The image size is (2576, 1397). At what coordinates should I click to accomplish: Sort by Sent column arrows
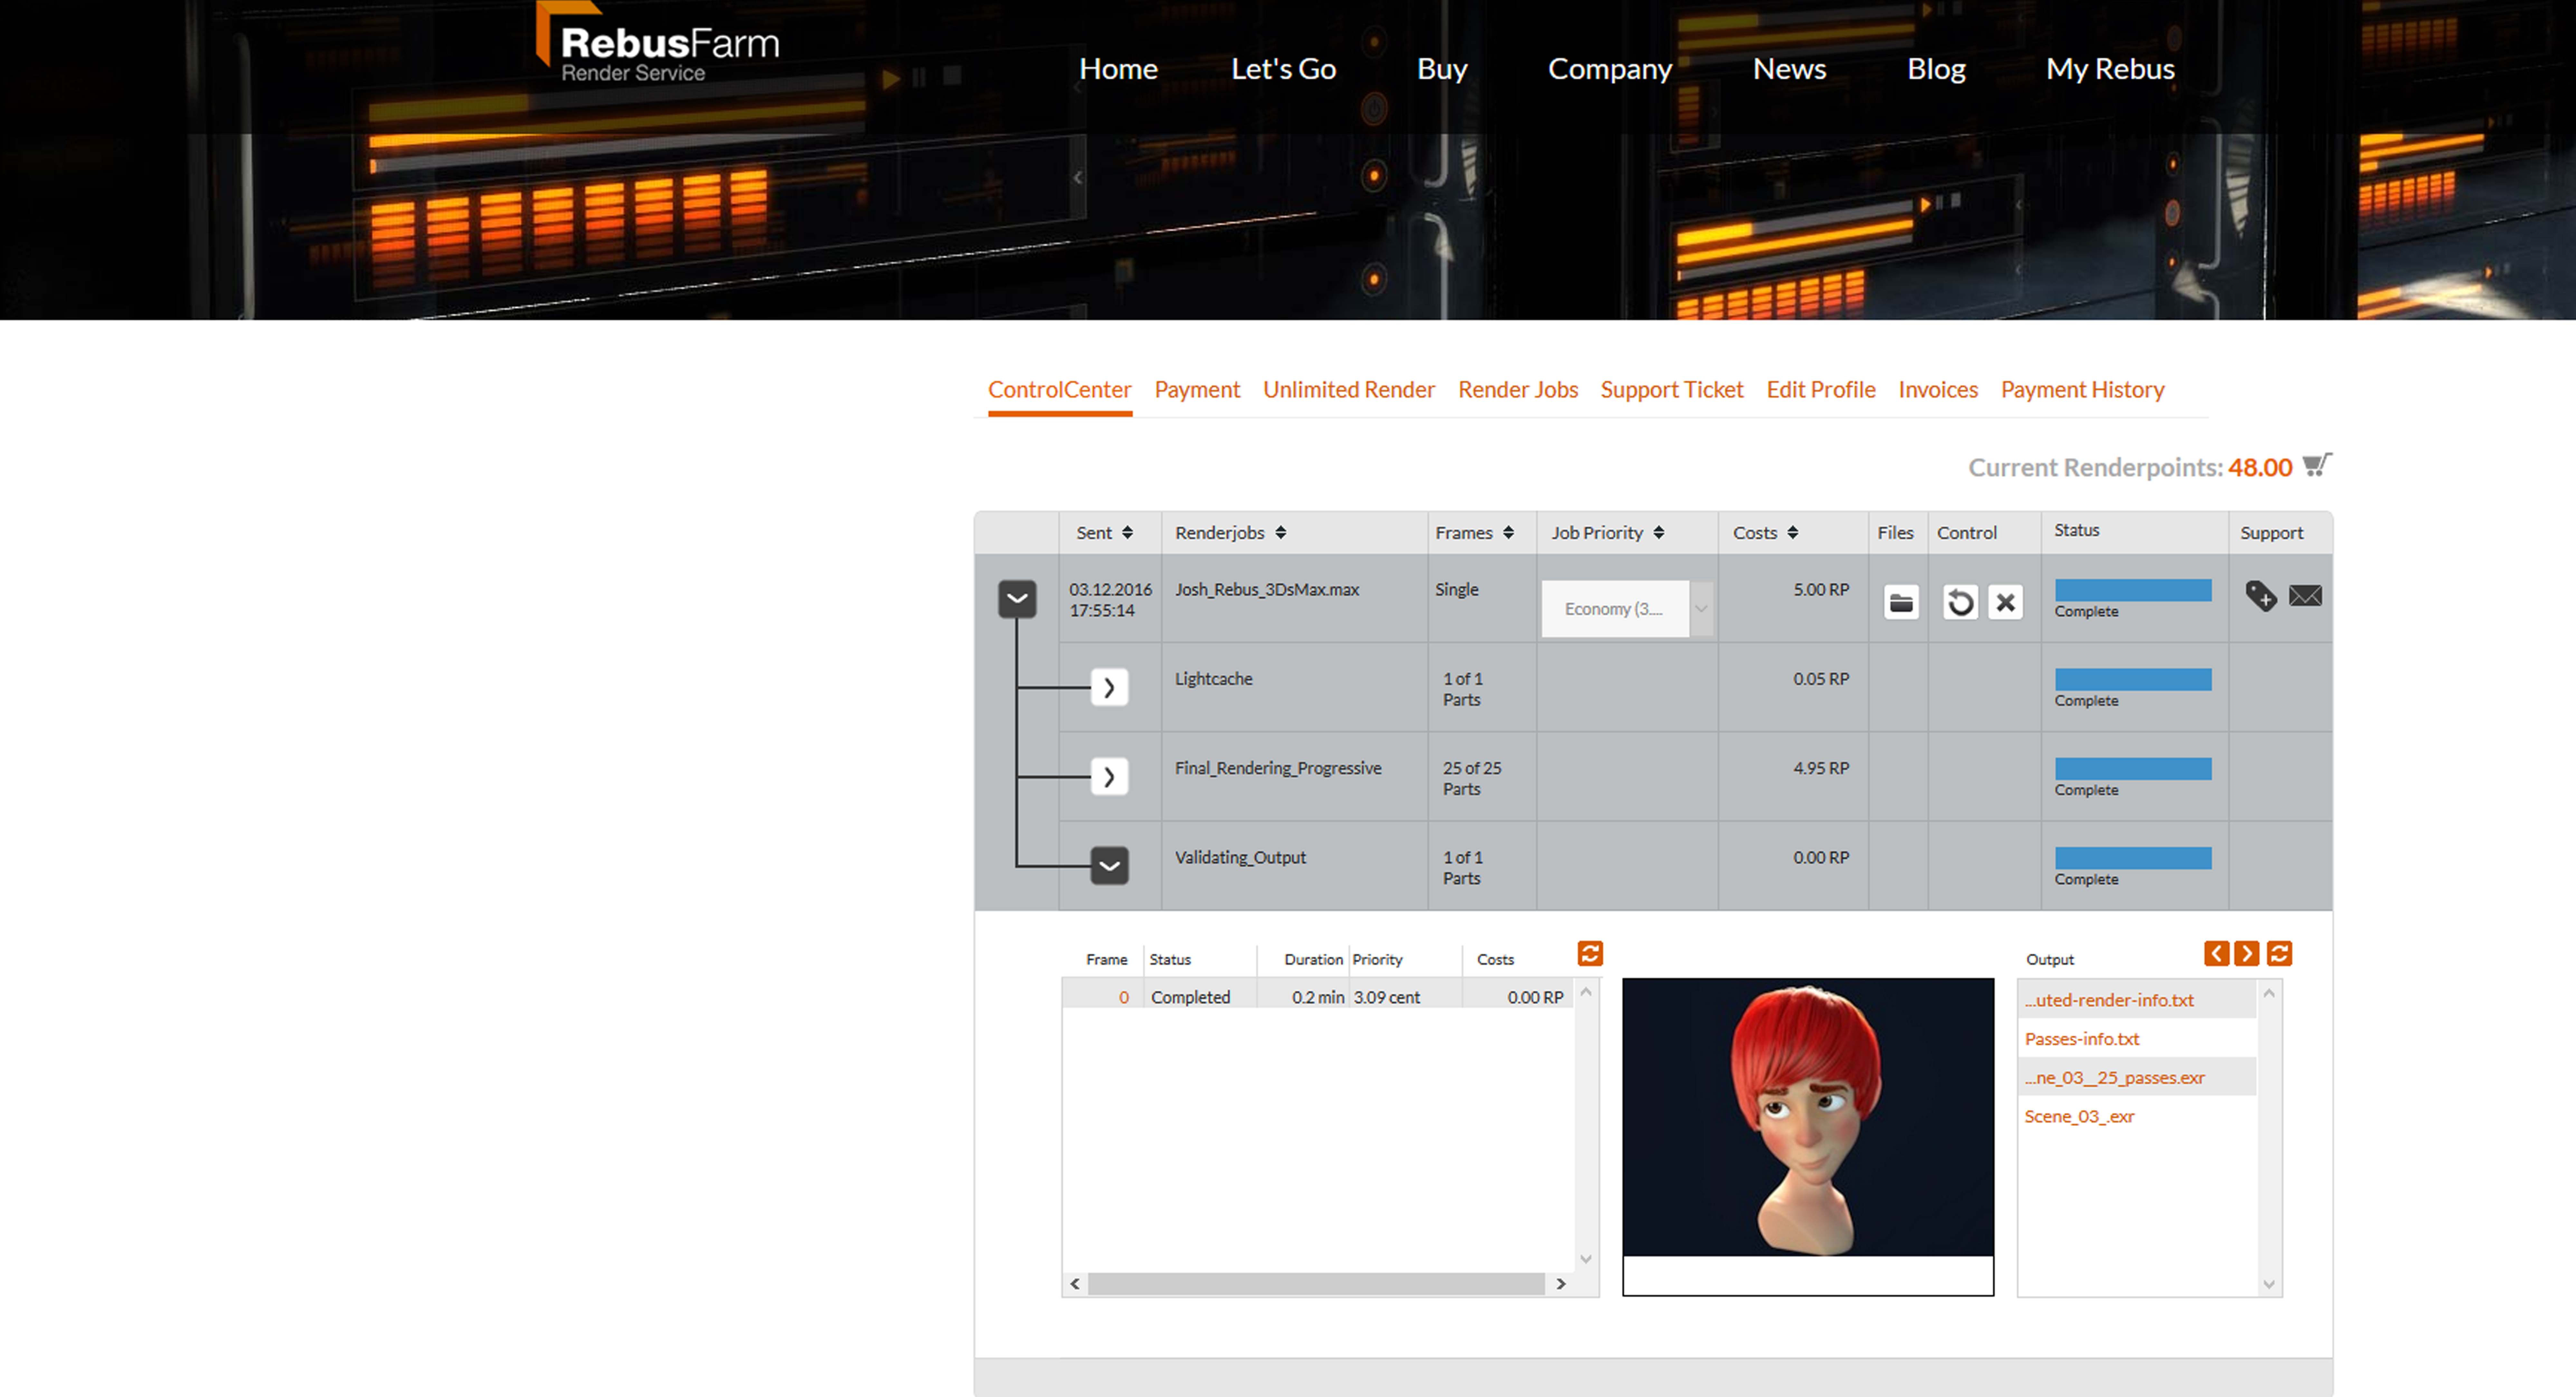click(x=1127, y=533)
